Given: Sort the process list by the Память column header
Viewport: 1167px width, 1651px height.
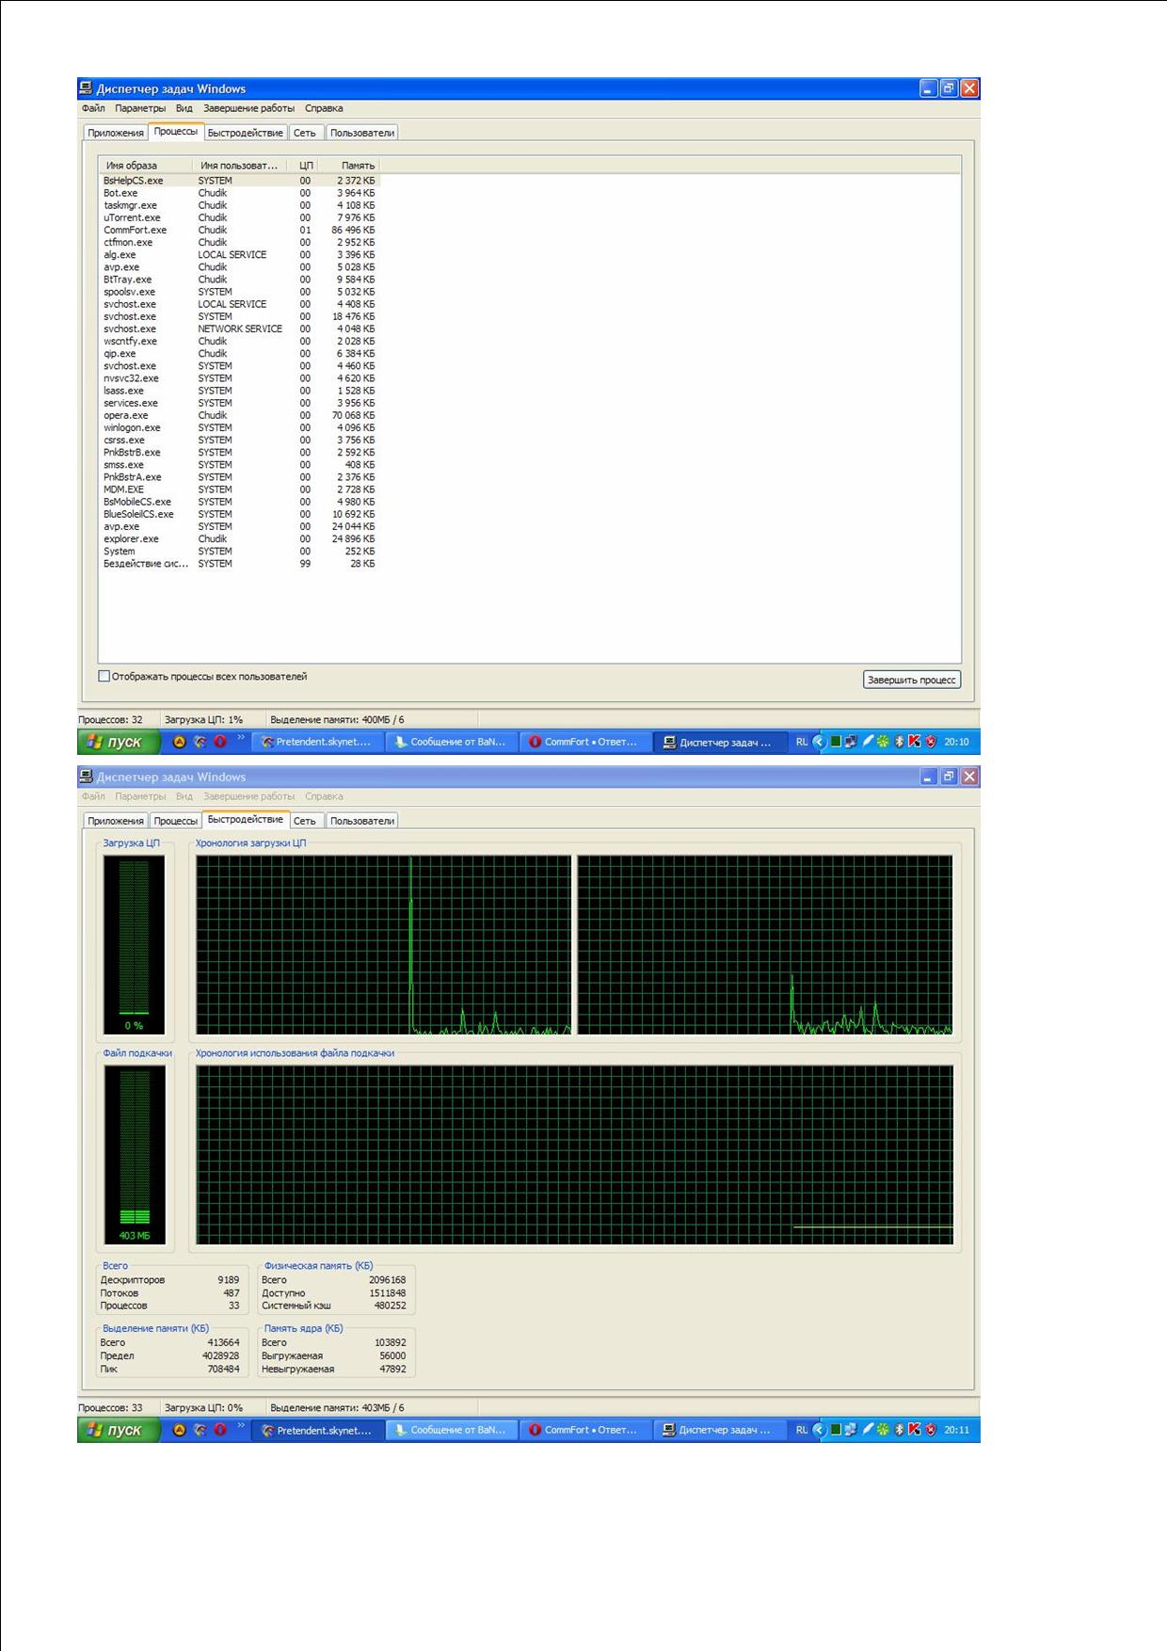Looking at the screenshot, I should click(x=357, y=166).
